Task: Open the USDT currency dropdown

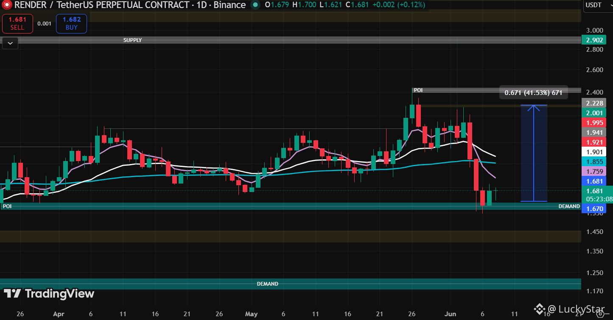Action: pos(598,5)
